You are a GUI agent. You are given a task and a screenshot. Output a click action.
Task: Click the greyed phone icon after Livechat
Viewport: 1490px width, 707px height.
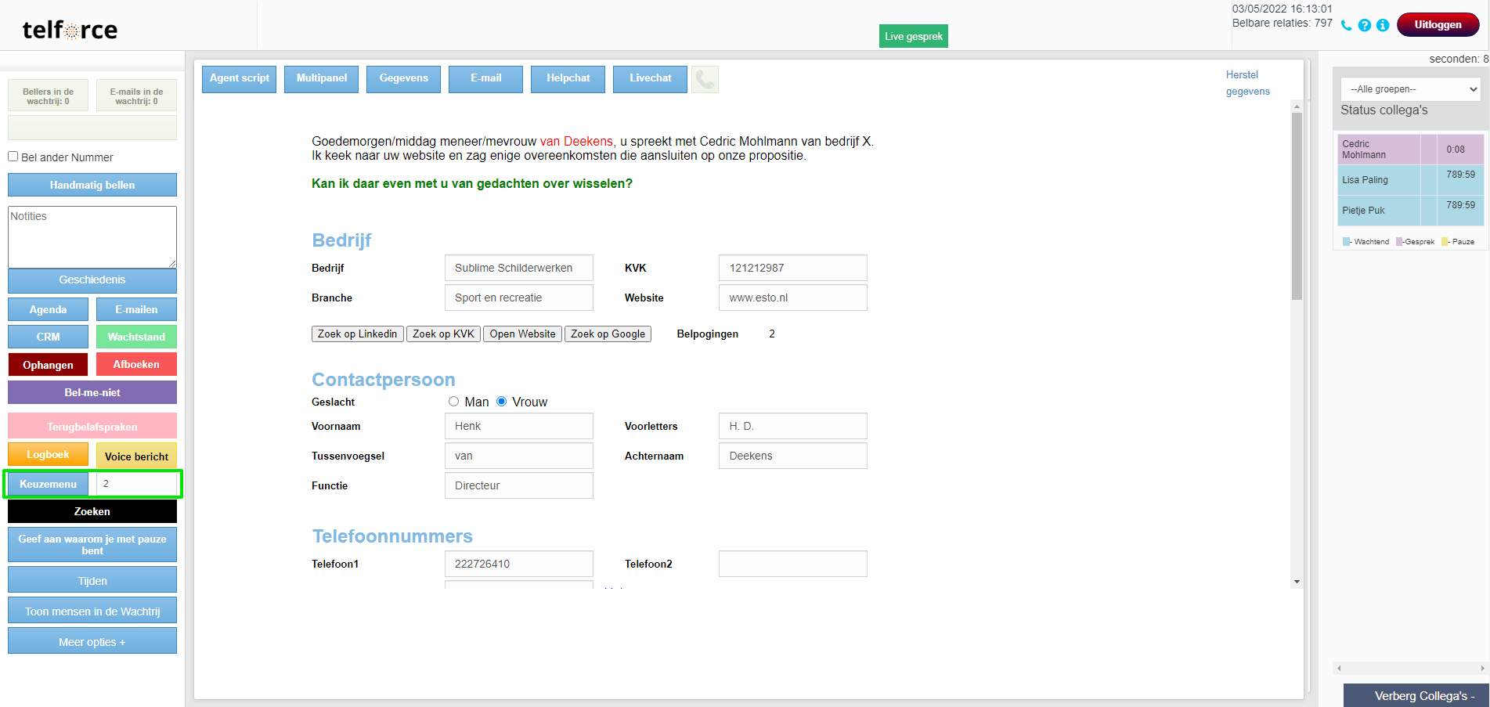705,79
